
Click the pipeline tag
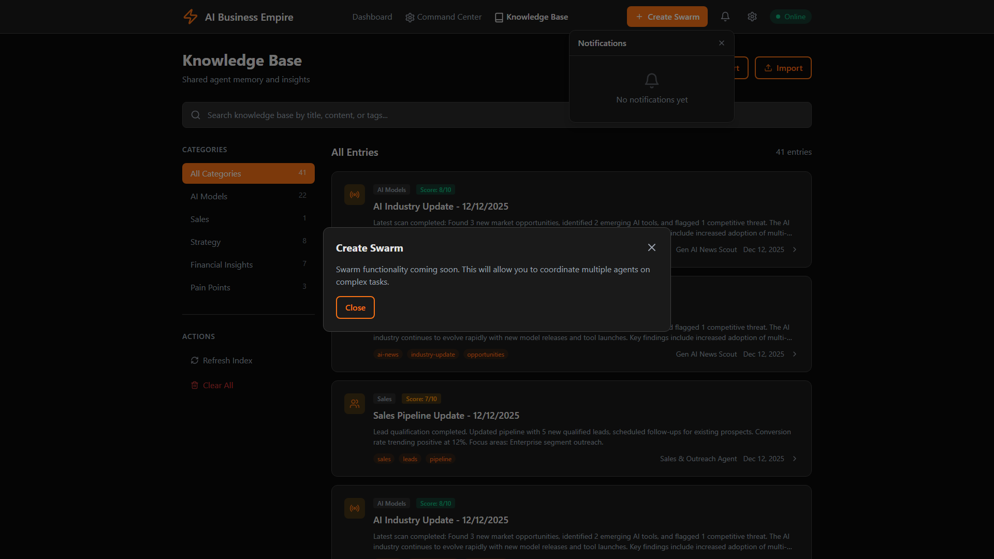[x=441, y=459]
